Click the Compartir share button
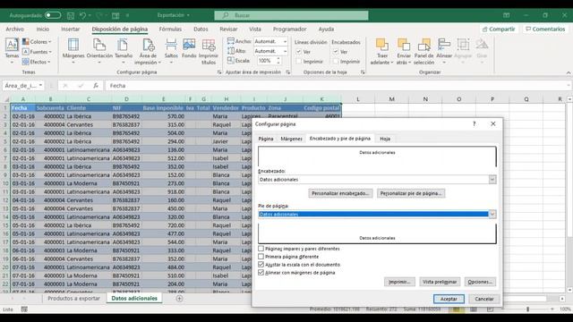573x322 pixels. pyautogui.click(x=499, y=29)
